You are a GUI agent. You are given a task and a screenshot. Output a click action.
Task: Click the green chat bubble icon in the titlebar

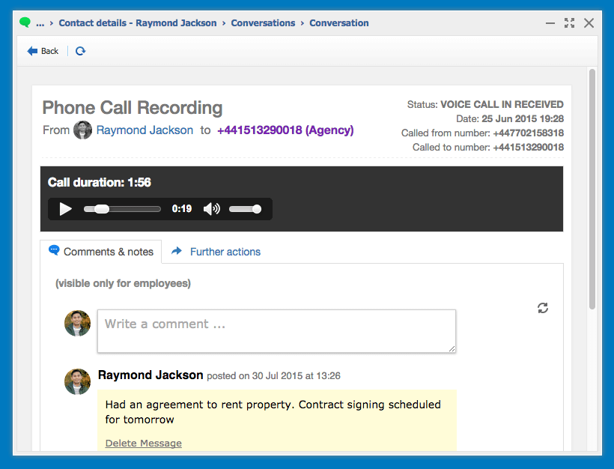coord(25,23)
